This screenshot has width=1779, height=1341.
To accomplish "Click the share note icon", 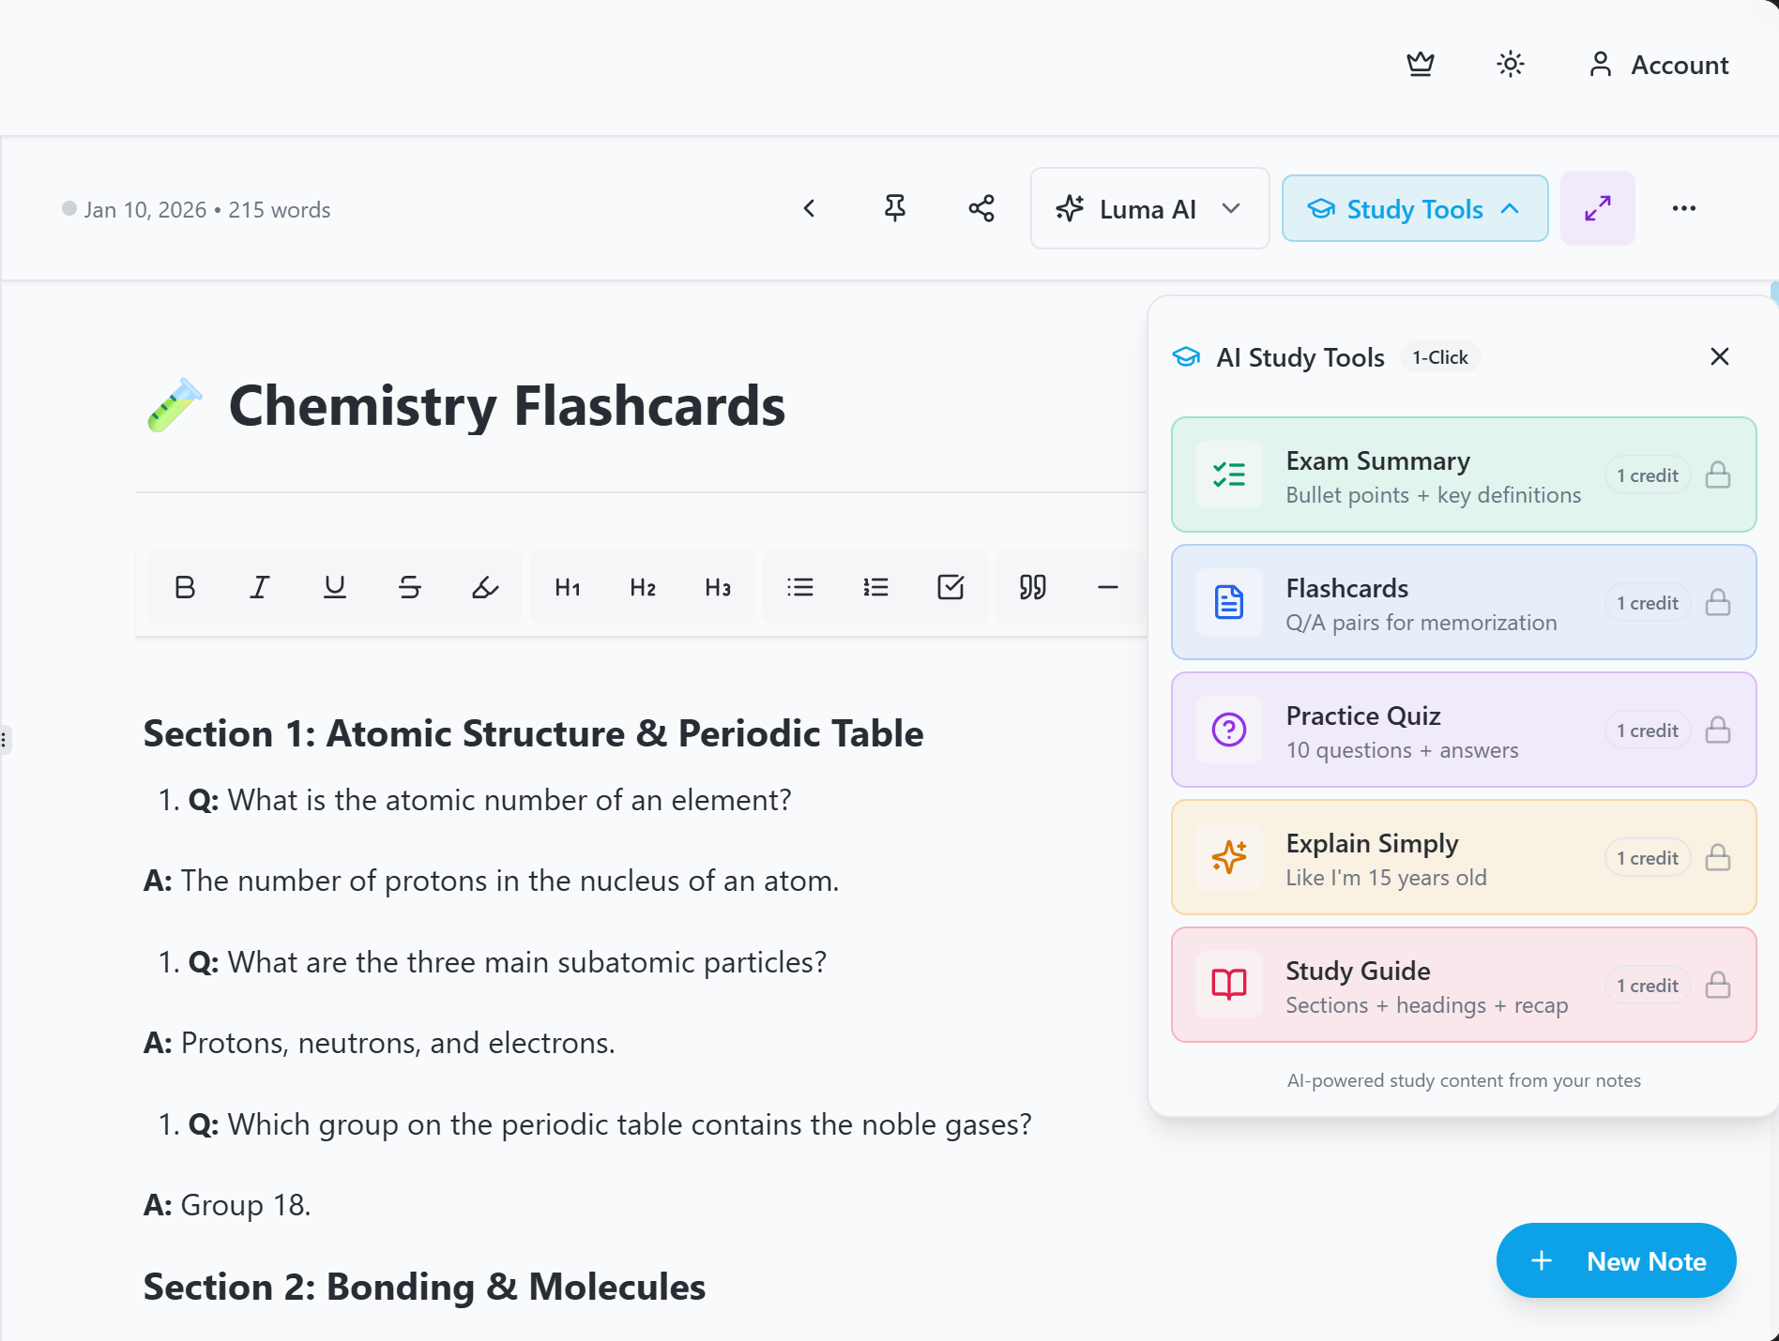I will coord(981,208).
